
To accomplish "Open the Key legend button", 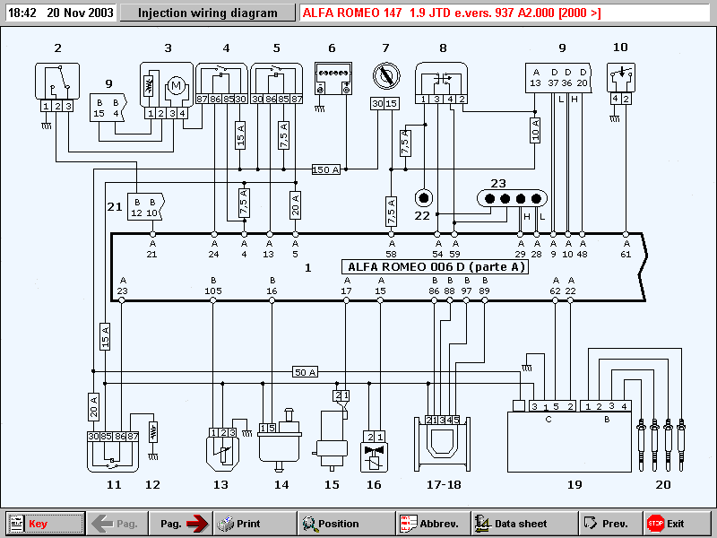I will 46,524.
